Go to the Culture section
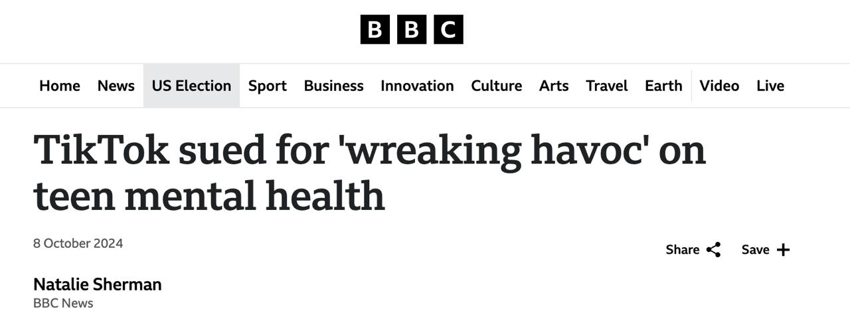 pyautogui.click(x=496, y=86)
